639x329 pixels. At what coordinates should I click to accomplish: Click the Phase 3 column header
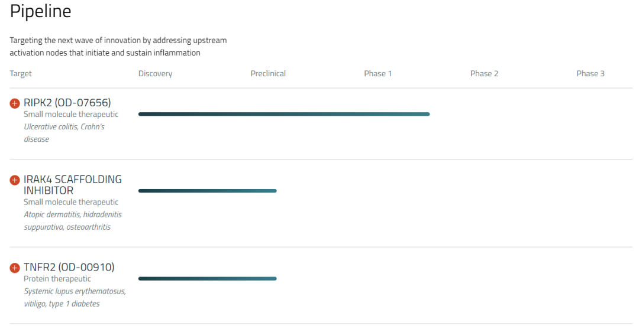click(590, 74)
